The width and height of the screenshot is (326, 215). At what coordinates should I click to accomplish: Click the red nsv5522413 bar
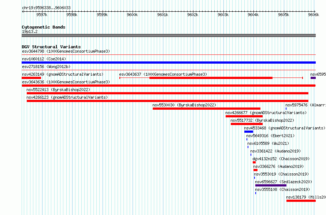pyautogui.click(x=167, y=93)
